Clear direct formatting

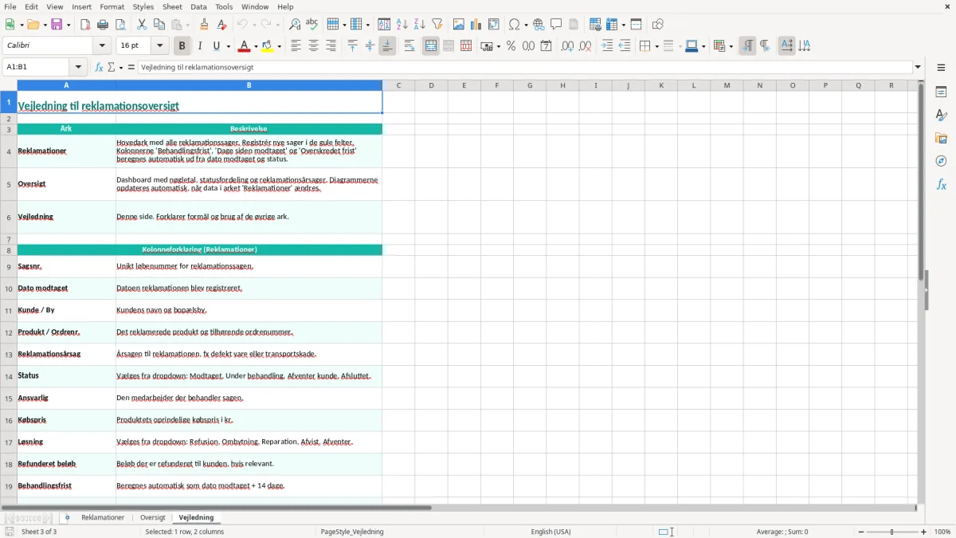(221, 25)
